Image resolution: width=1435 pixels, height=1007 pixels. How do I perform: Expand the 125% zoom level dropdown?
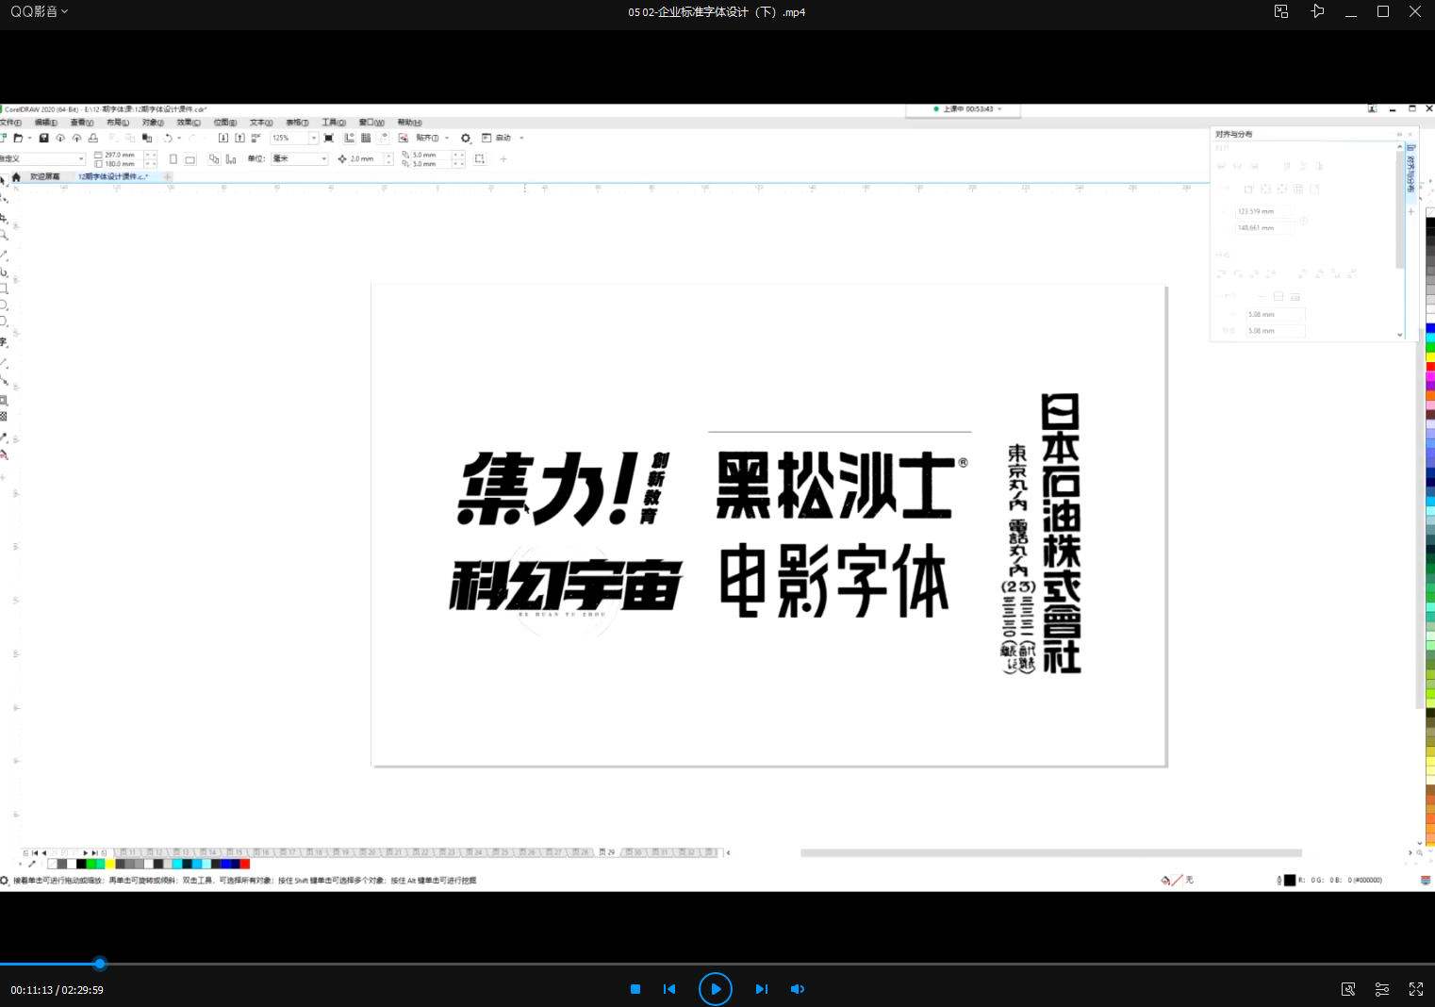tap(314, 139)
